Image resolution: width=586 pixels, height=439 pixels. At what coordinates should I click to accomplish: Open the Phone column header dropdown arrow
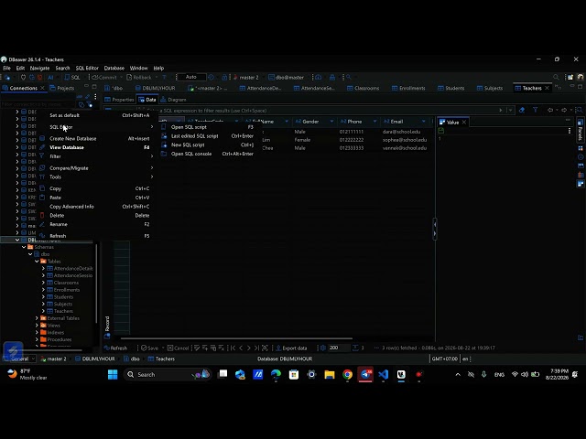(x=374, y=122)
